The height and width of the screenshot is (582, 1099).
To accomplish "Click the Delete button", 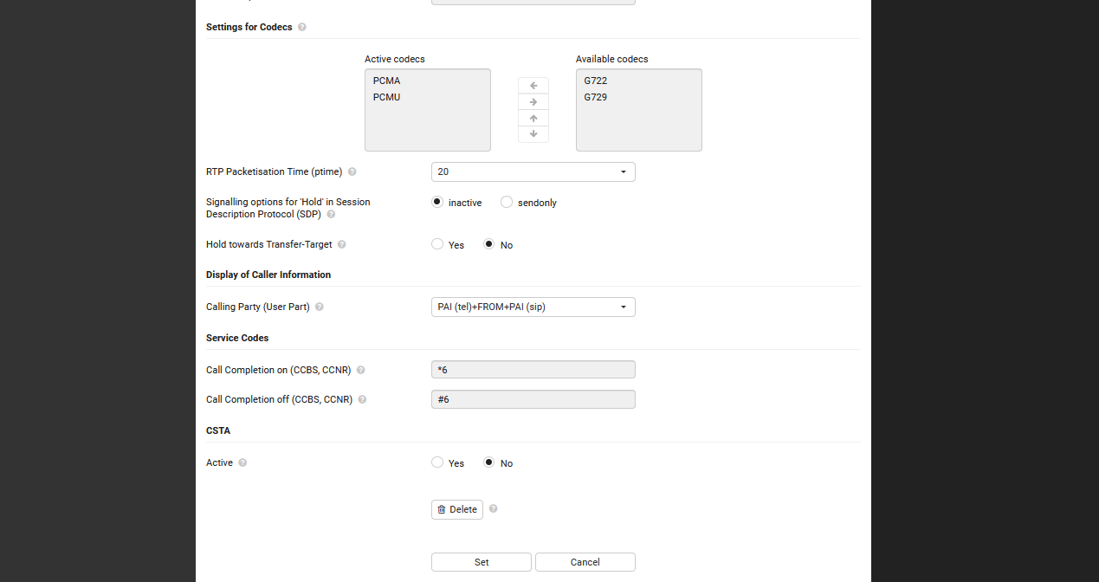I will [457, 509].
